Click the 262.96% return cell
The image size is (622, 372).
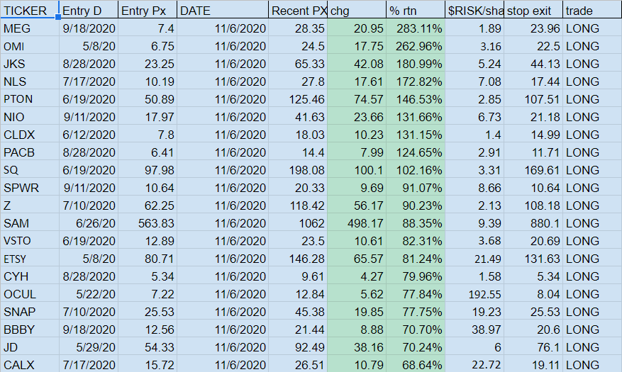pos(416,46)
